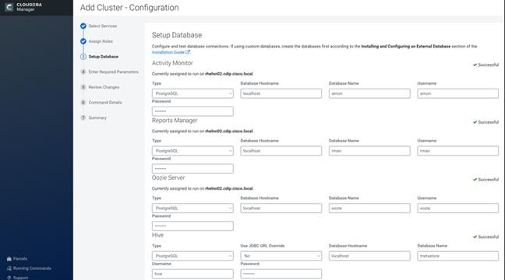
Task: Go to Command Details step
Action: [x=105, y=103]
